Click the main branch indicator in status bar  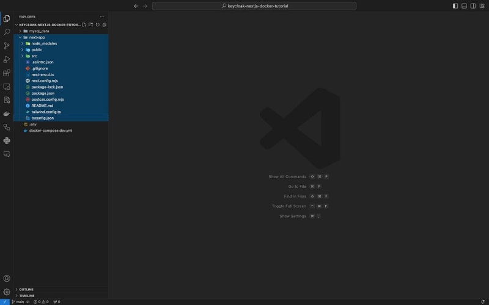[18, 302]
